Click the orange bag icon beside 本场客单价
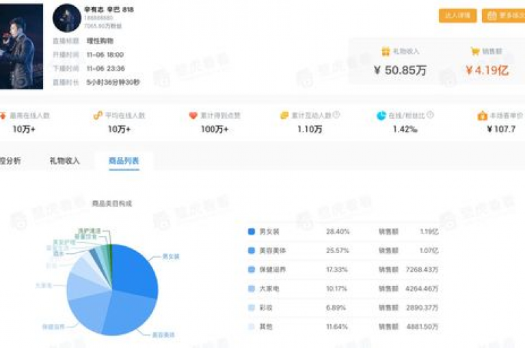 (x=482, y=116)
